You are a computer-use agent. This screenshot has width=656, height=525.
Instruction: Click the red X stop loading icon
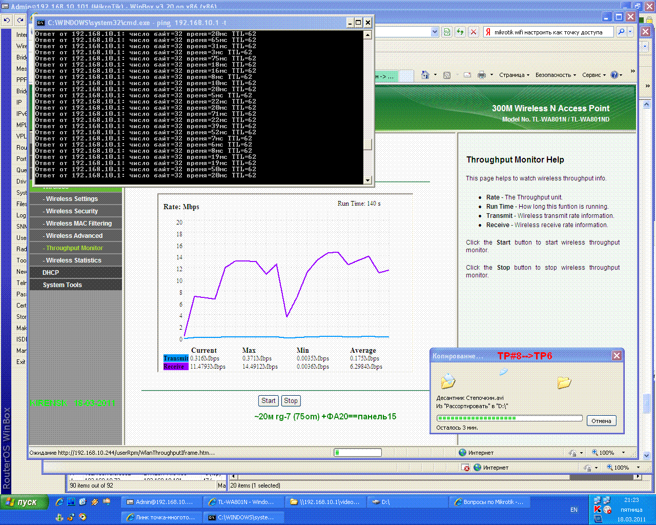click(x=474, y=32)
